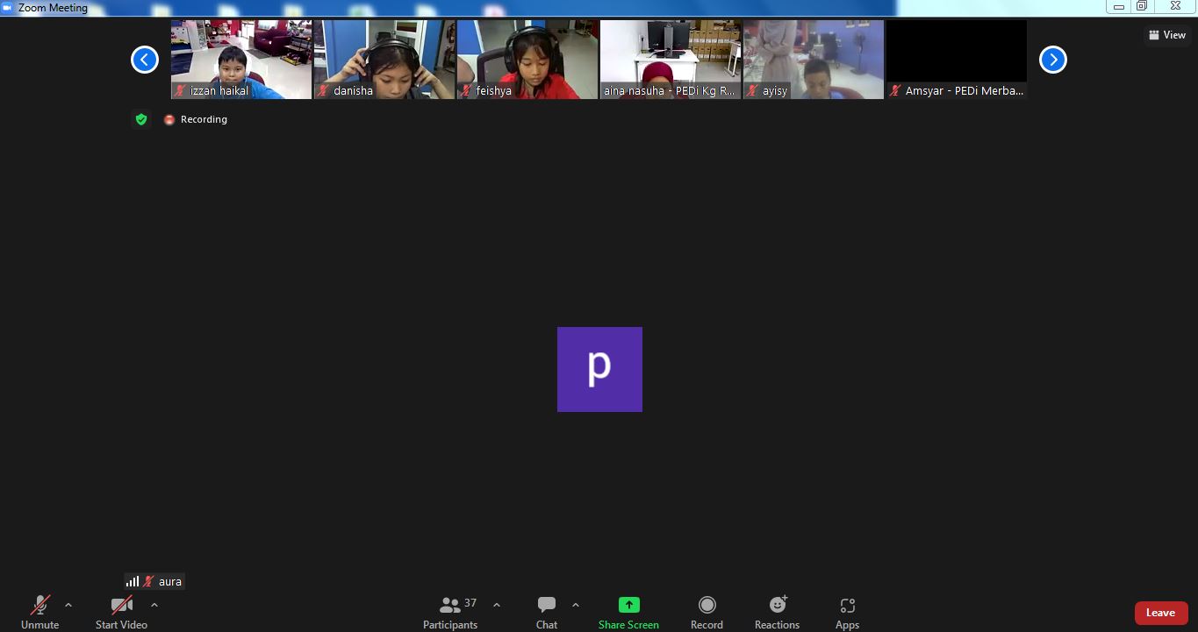Select Amsyar - PEDi Merba video thumbnail
The width and height of the screenshot is (1198, 632).
957,60
